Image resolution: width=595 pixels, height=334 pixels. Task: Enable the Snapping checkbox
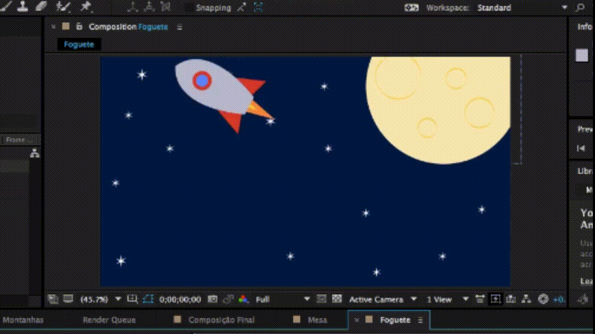[x=188, y=8]
